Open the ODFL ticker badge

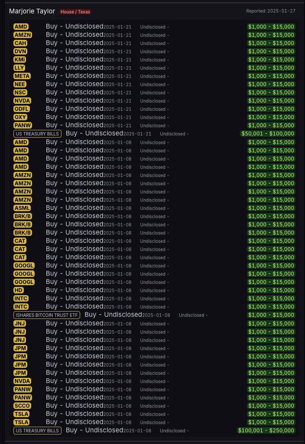(22, 109)
